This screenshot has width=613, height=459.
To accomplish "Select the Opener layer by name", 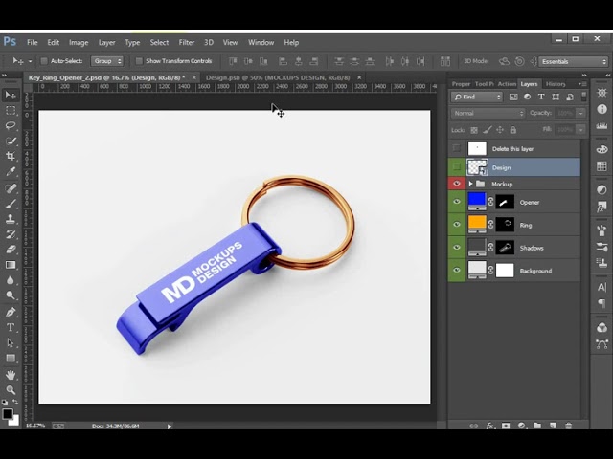I will [x=530, y=202].
